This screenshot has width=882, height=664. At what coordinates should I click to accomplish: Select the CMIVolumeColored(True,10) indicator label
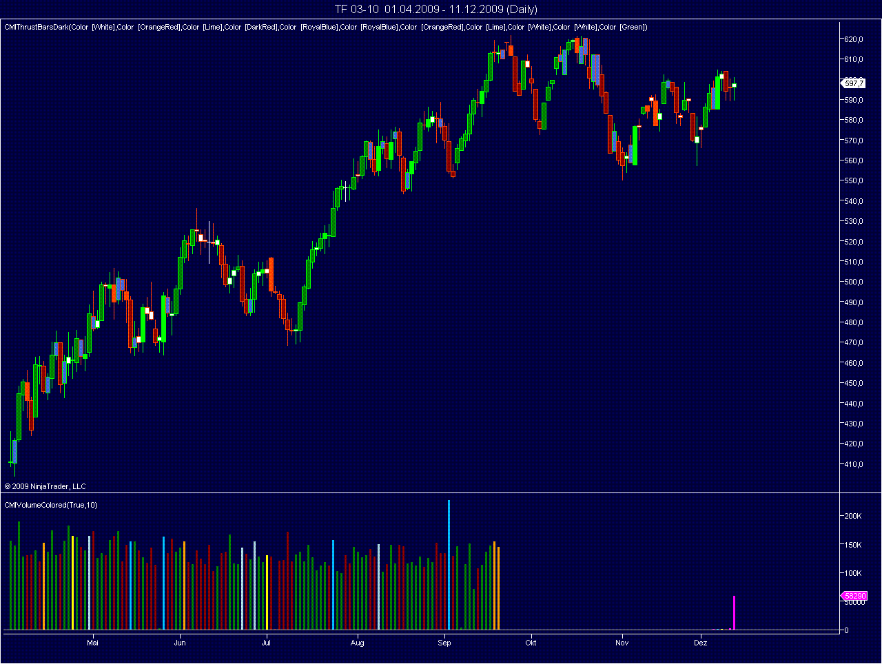tap(51, 505)
